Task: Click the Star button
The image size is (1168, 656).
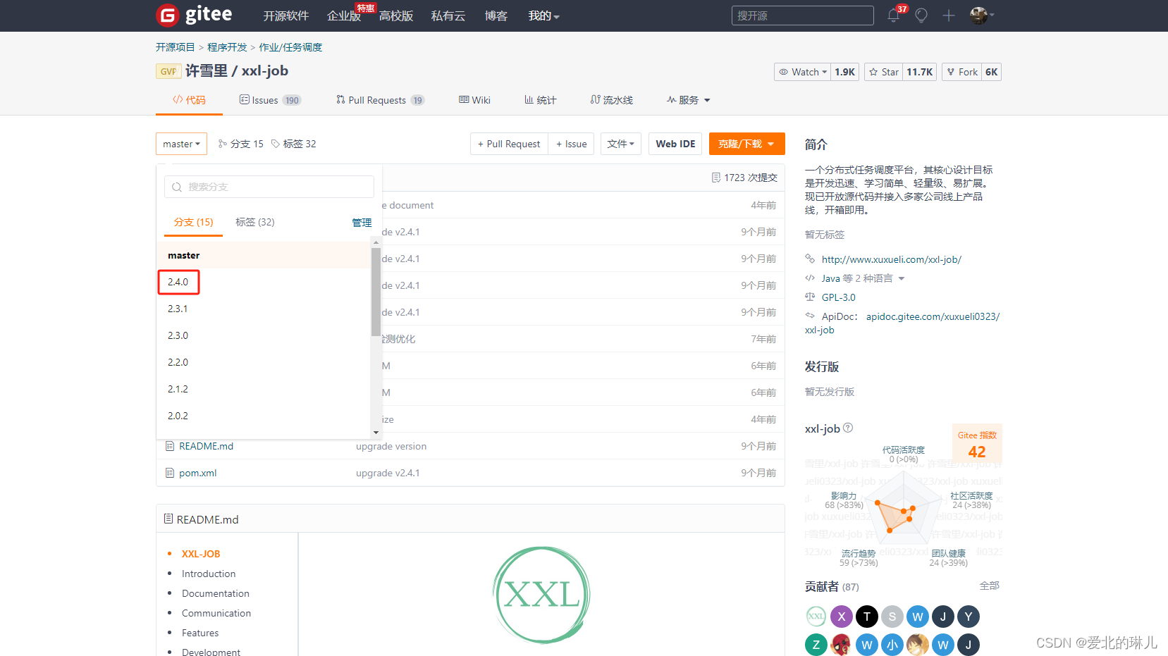Action: [883, 72]
